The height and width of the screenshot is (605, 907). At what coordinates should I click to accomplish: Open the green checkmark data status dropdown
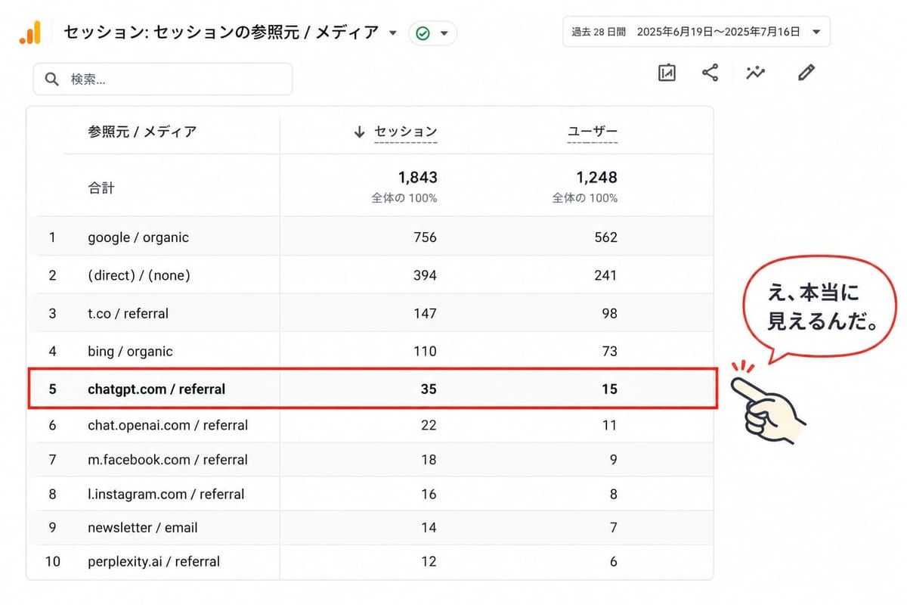tap(432, 33)
